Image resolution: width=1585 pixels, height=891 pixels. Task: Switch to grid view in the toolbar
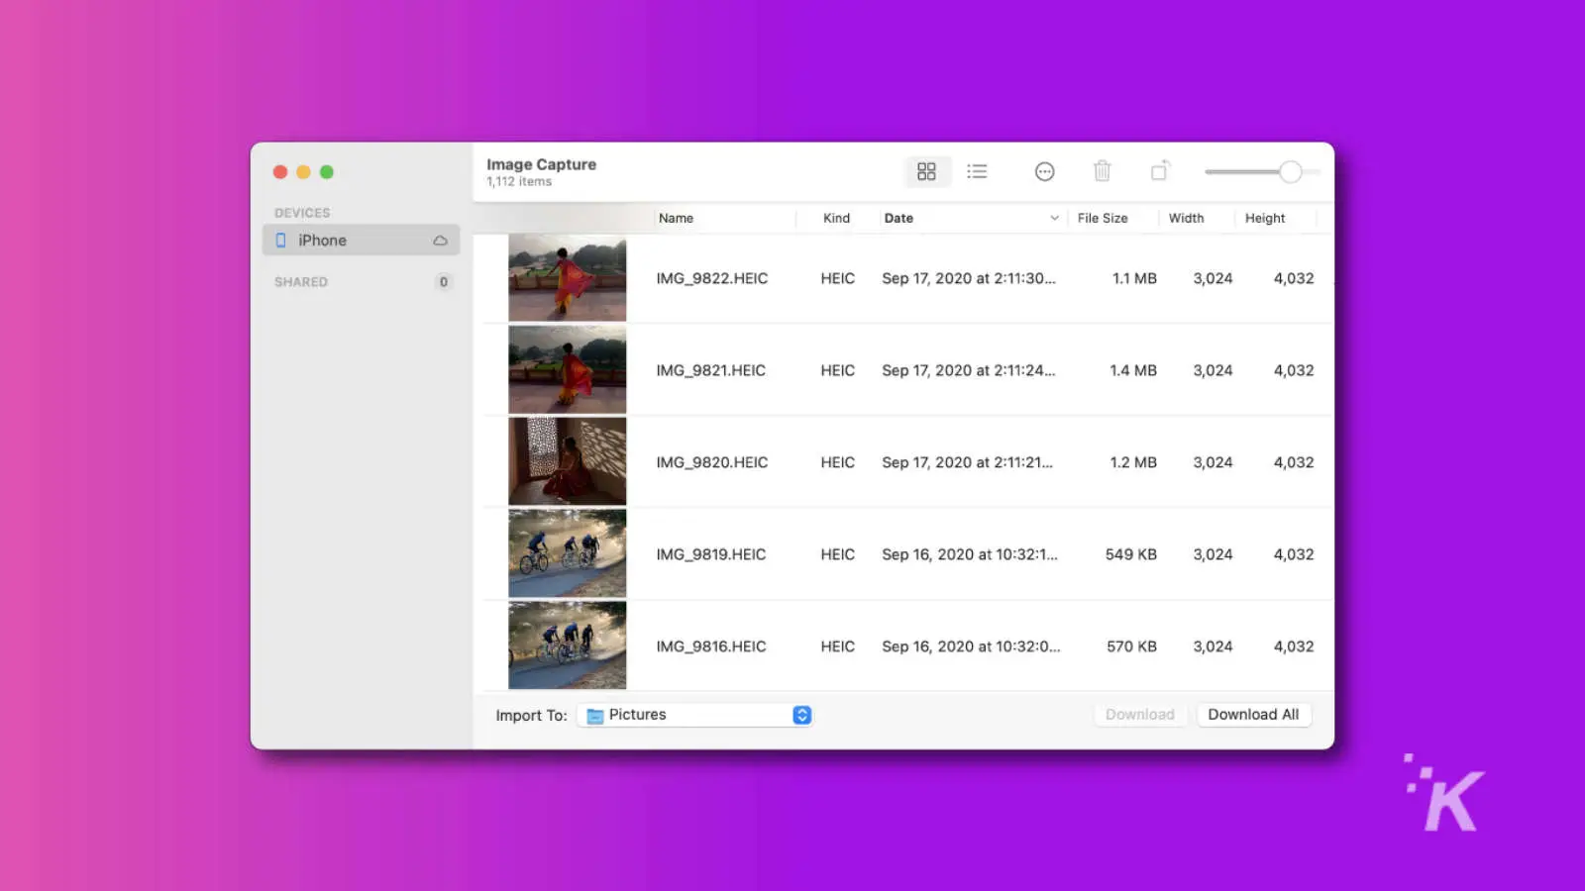[x=927, y=171]
